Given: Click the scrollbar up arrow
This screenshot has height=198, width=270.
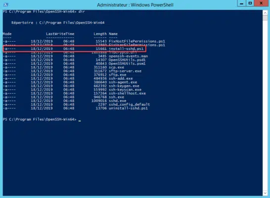Looking at the screenshot, I should 265,13.
